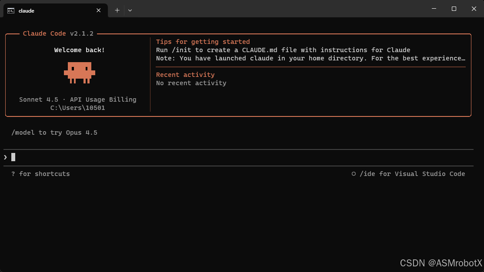Click 'No recent activity' text
The width and height of the screenshot is (484, 272).
coord(191,83)
